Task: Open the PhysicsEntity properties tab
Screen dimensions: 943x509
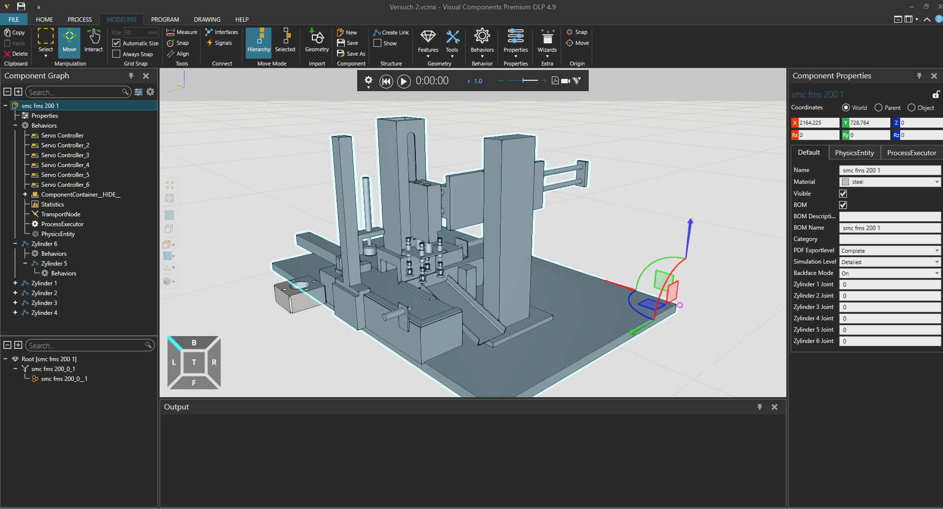Action: (x=854, y=153)
